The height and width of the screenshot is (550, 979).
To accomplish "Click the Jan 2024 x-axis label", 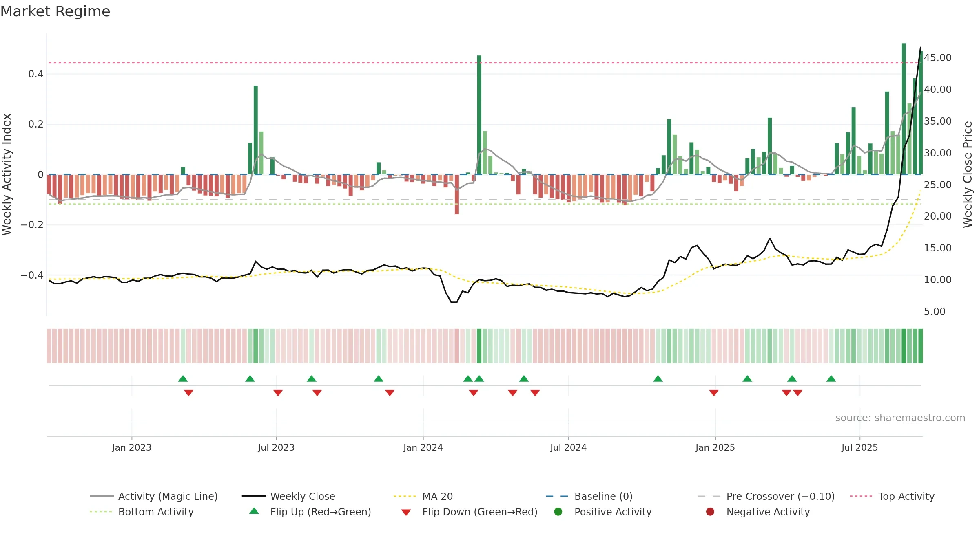I will tap(423, 448).
